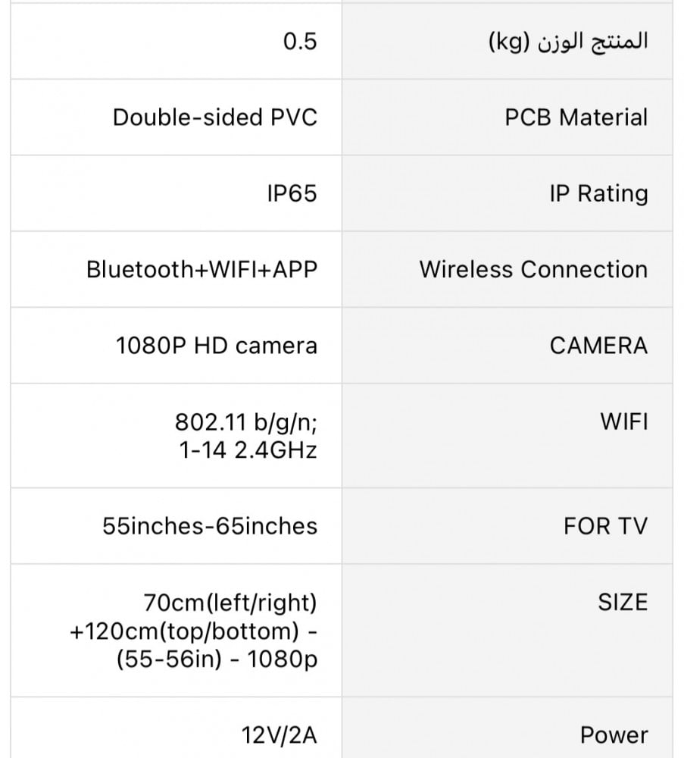Click the 0.5 weight value
Image resolution: width=684 pixels, height=758 pixels.
(300, 42)
